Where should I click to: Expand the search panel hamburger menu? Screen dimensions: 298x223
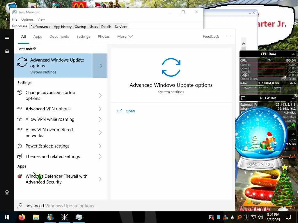click(x=7, y=37)
